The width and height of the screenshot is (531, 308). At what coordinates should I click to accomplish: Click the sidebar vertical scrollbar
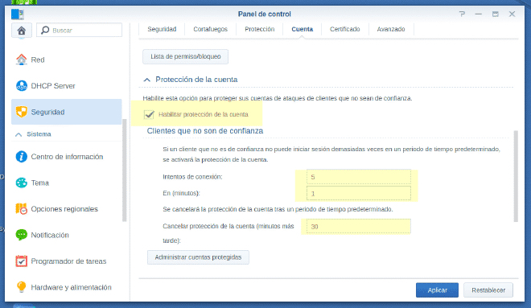pos(124,170)
